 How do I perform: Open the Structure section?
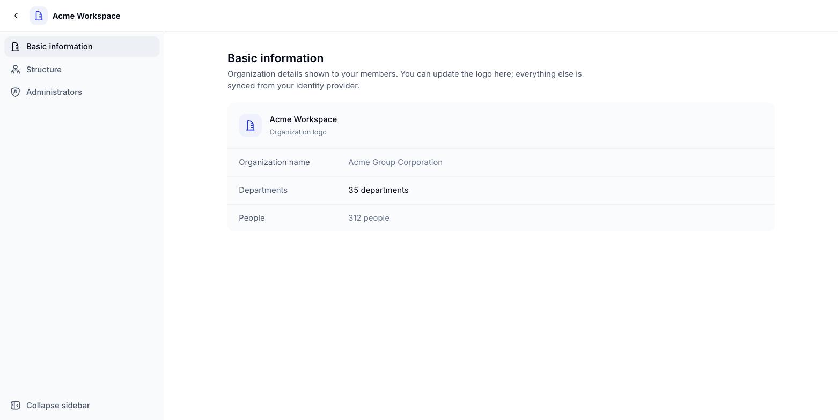[x=82, y=70]
